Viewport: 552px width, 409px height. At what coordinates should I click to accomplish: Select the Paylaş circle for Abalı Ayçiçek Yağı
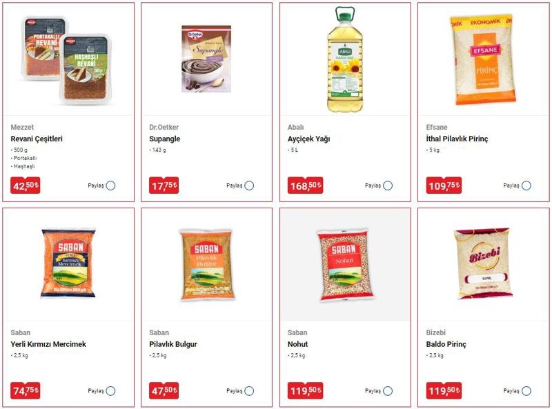(x=388, y=186)
